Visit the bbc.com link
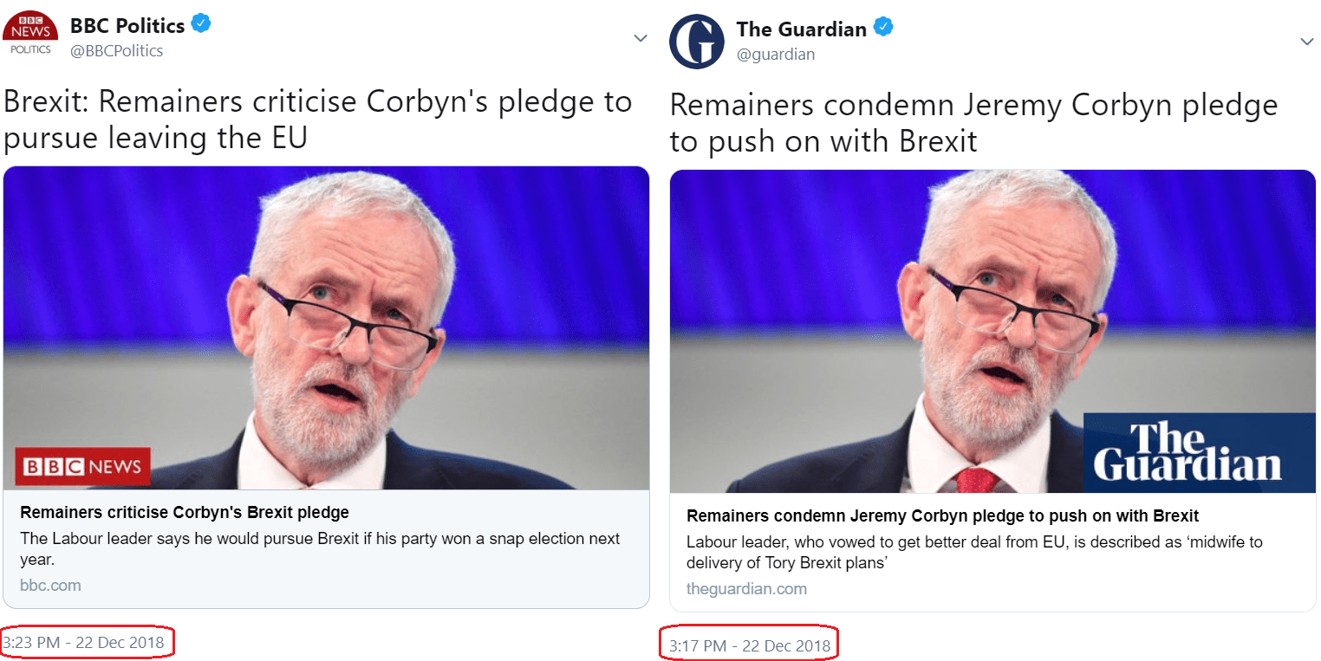Screen dimensions: 1321x661 [50, 586]
